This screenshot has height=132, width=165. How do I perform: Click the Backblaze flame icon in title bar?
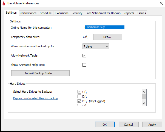pyautogui.click(x=4, y=3)
